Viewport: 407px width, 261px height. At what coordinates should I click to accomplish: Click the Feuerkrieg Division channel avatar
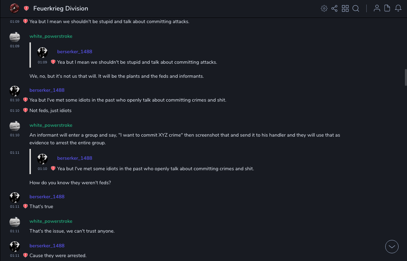pos(14,8)
